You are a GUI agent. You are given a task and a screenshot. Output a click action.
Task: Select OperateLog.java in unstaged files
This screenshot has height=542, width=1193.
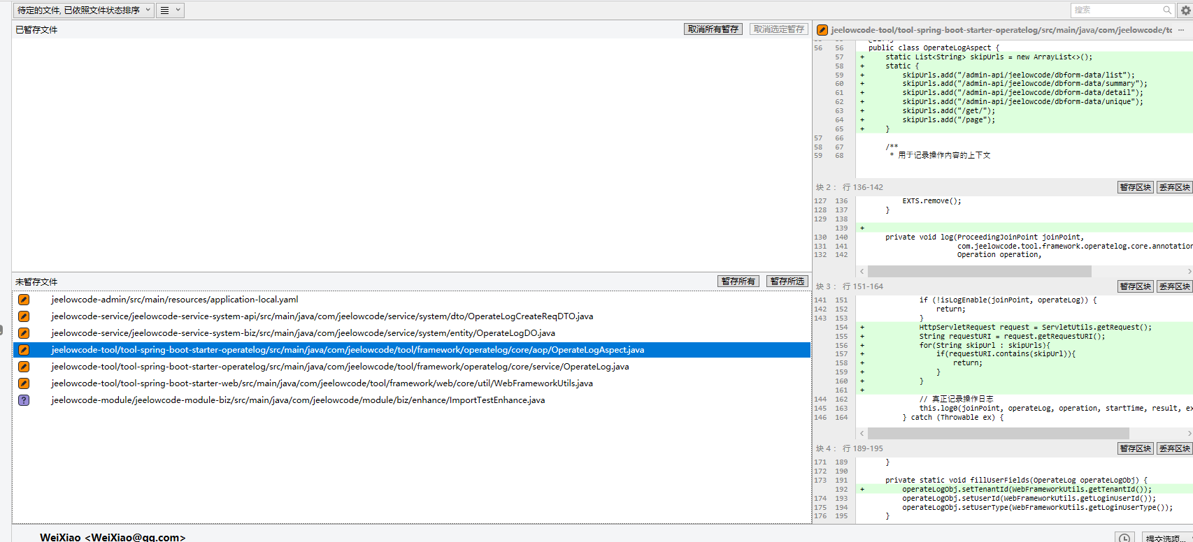coord(340,367)
